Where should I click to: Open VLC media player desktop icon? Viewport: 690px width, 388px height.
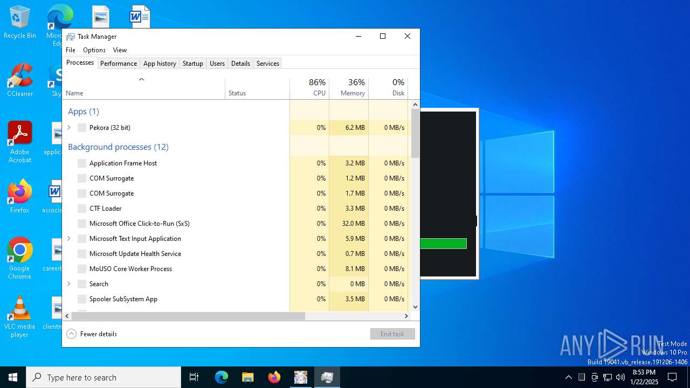tap(20, 317)
